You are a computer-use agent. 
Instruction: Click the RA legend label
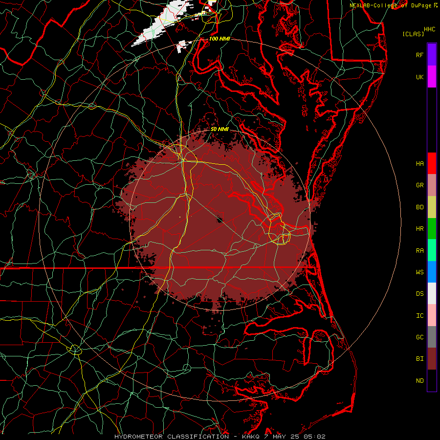click(419, 251)
